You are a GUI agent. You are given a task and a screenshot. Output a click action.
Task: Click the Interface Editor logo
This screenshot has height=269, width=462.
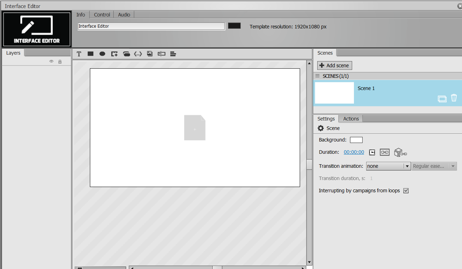pyautogui.click(x=37, y=30)
